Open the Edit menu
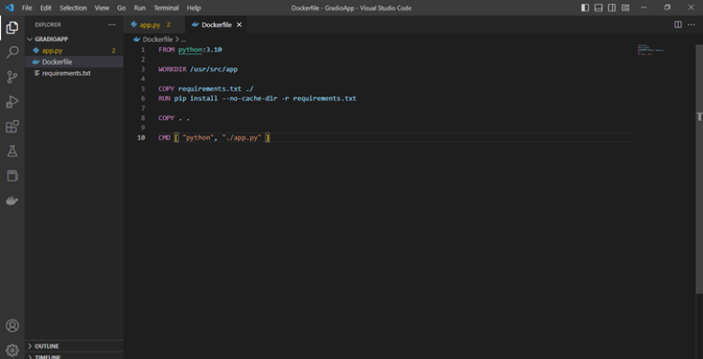This screenshot has height=359, width=703. [x=46, y=8]
